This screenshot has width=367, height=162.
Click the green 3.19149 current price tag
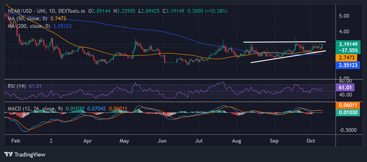348,44
